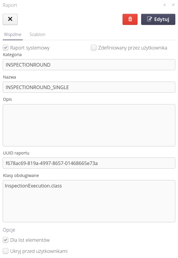Click the pencil icon on the Edytuj button
178x258 pixels.
click(x=149, y=19)
